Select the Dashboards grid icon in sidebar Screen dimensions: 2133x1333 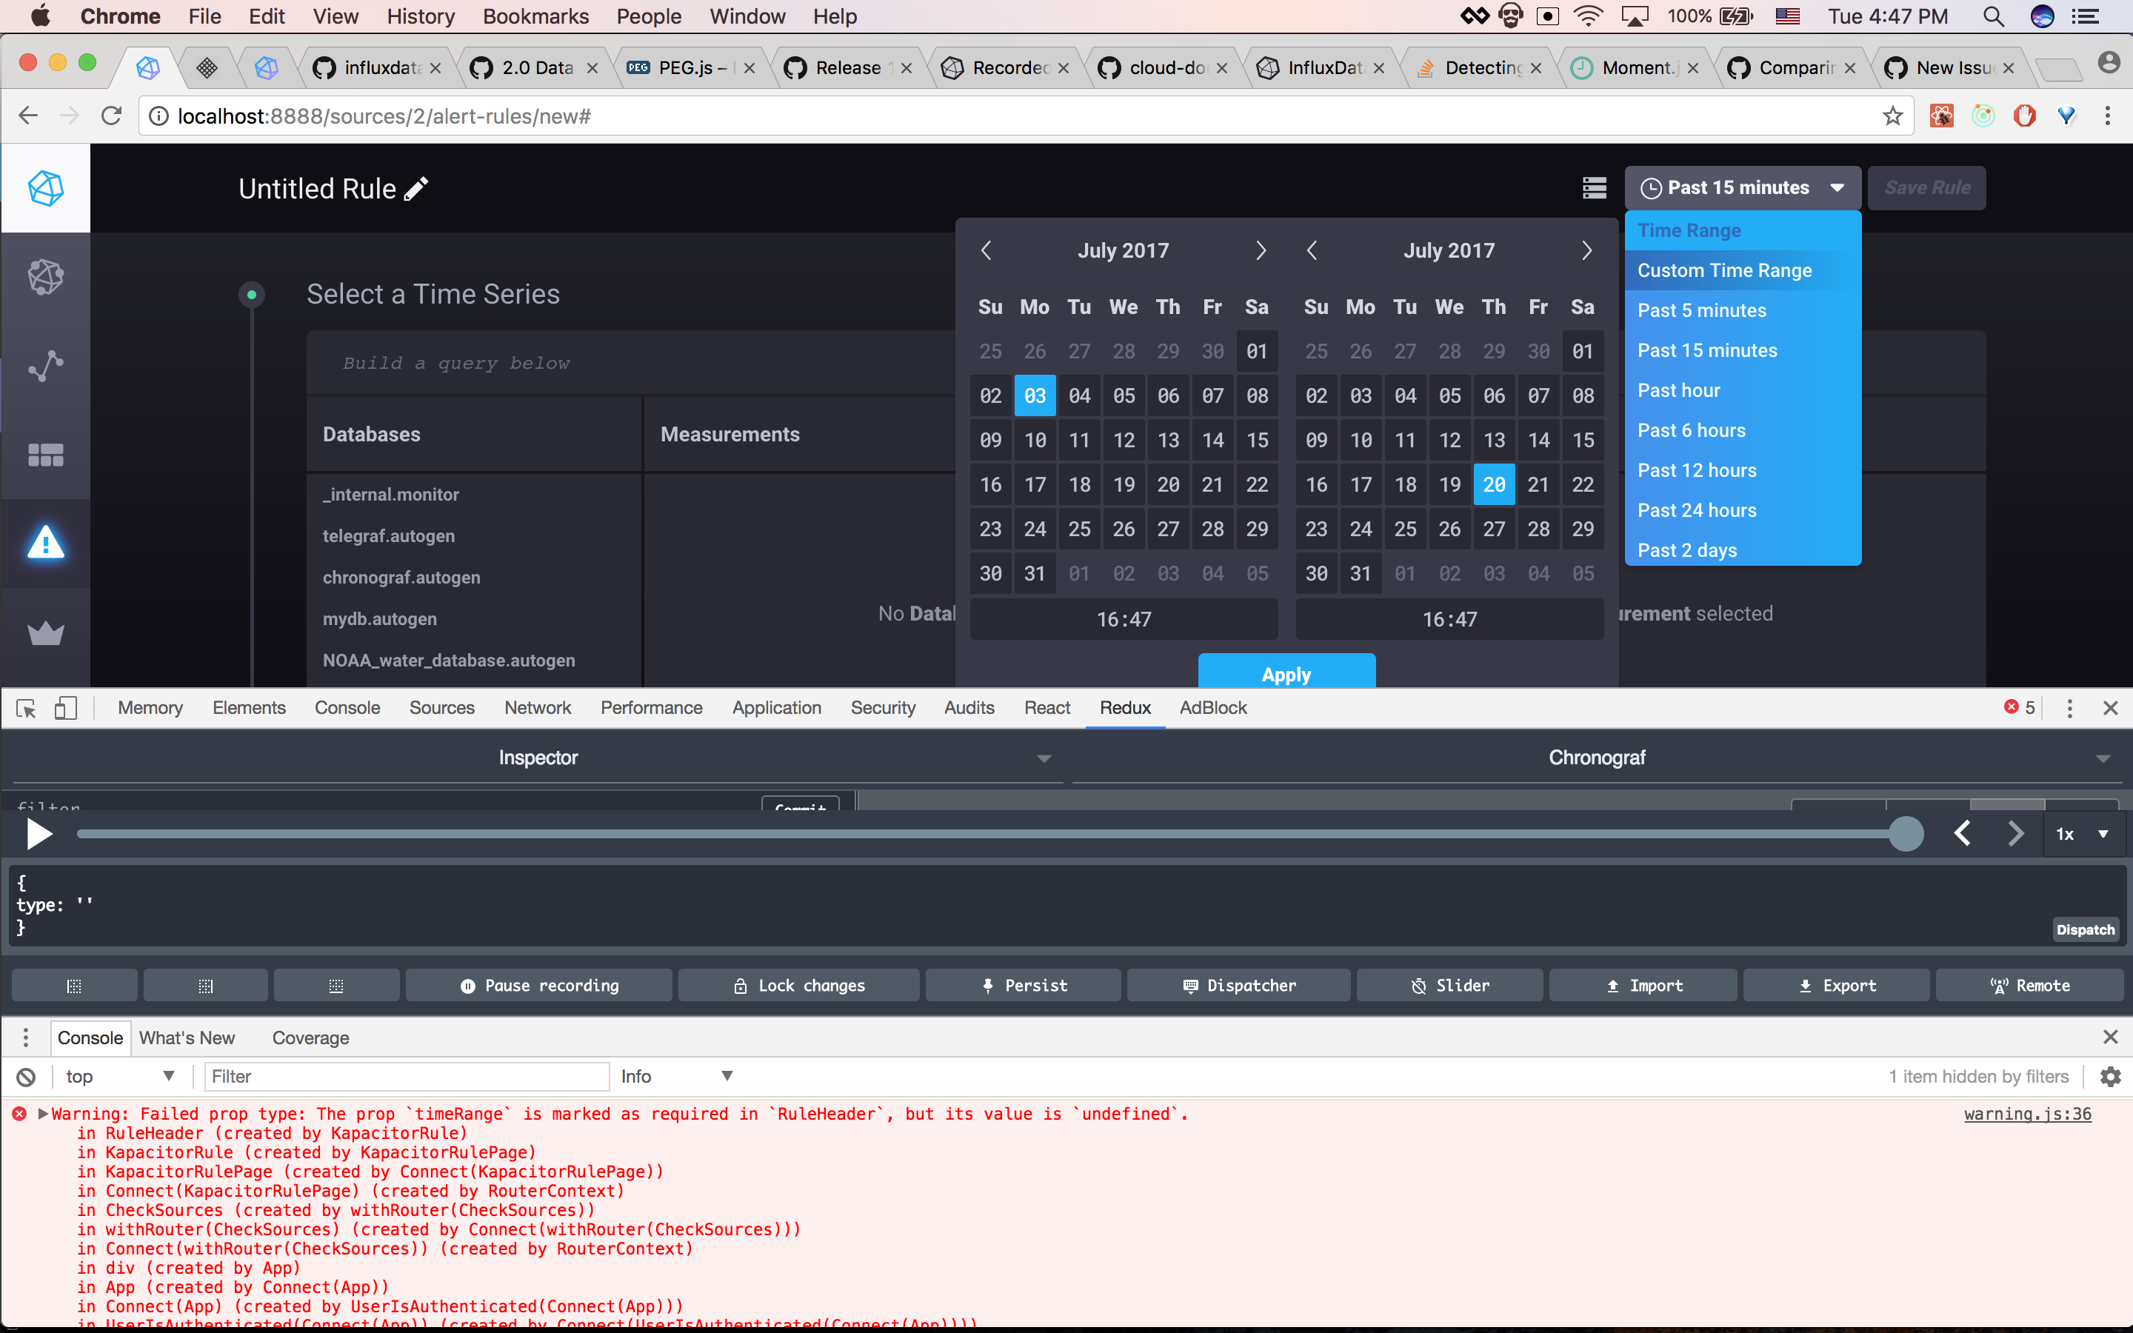[x=45, y=455]
